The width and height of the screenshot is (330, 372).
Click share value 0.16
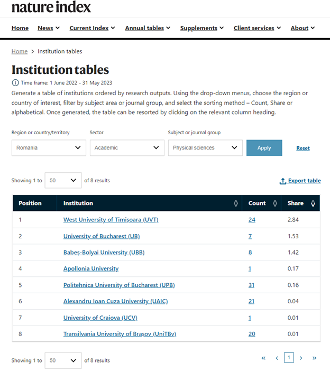point(293,285)
